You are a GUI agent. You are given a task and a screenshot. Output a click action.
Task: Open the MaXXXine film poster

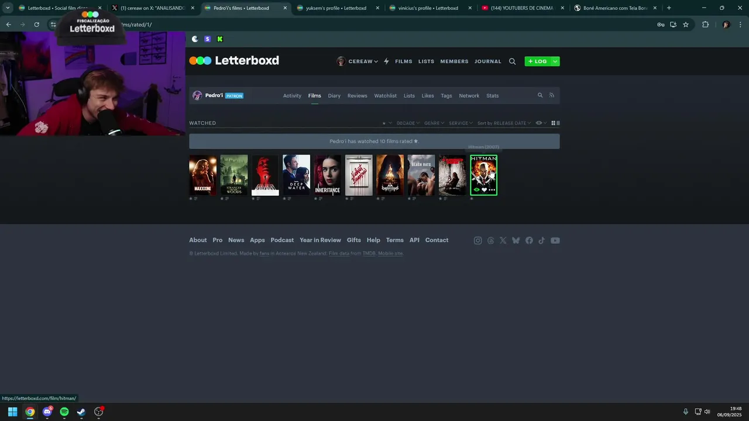(x=202, y=175)
